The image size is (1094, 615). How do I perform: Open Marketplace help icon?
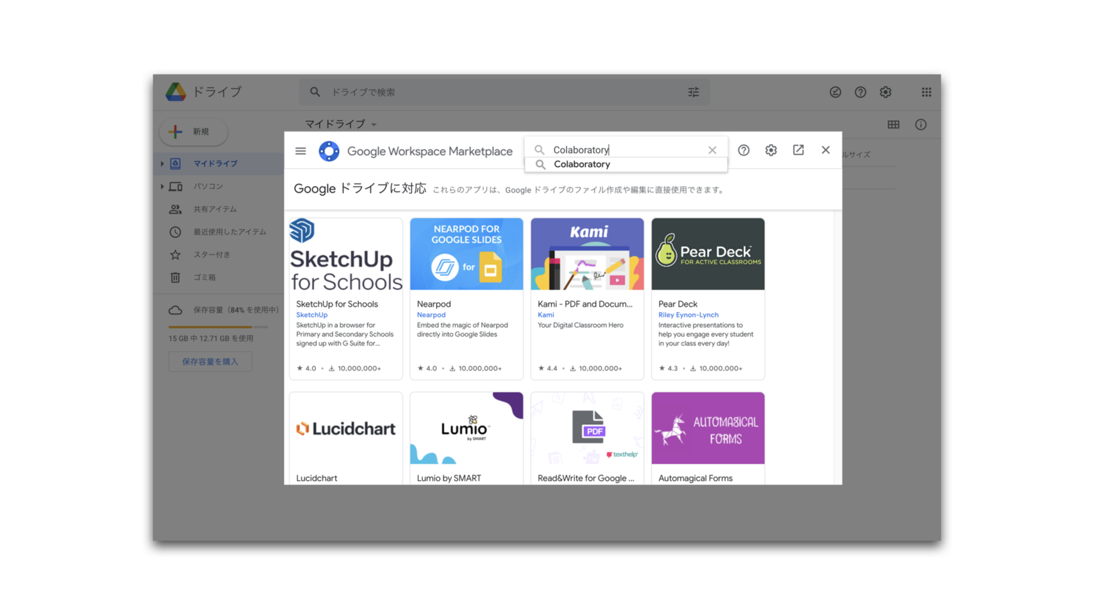click(744, 150)
